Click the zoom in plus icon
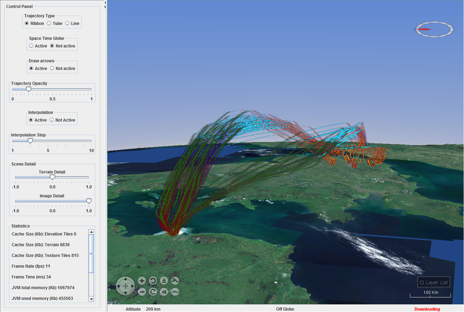This screenshot has height=312, width=464. tap(142, 281)
